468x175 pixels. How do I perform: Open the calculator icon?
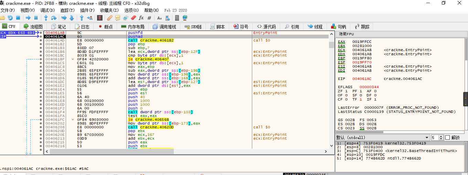click(177, 18)
